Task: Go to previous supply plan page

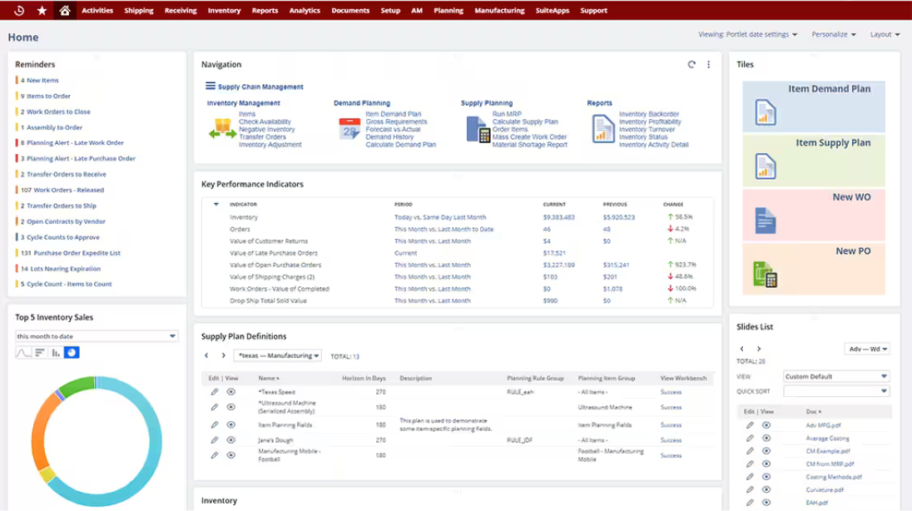Action: tap(206, 355)
